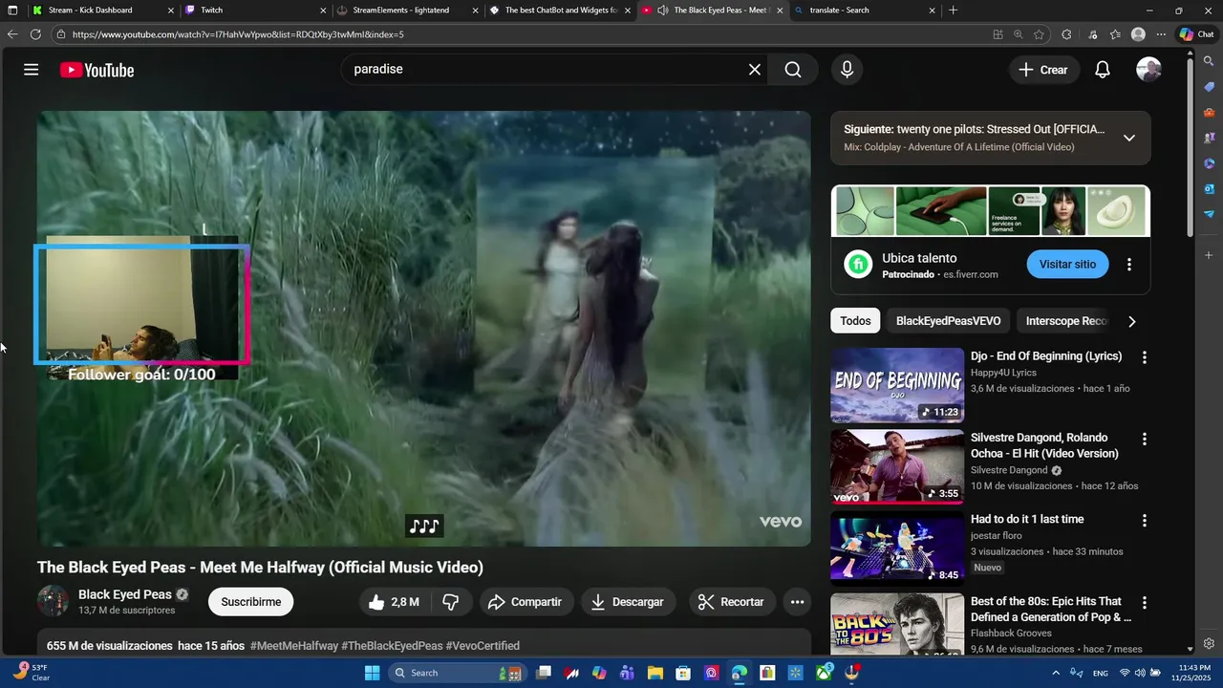
Task: Close the Twitch browser tab
Action: 323,11
